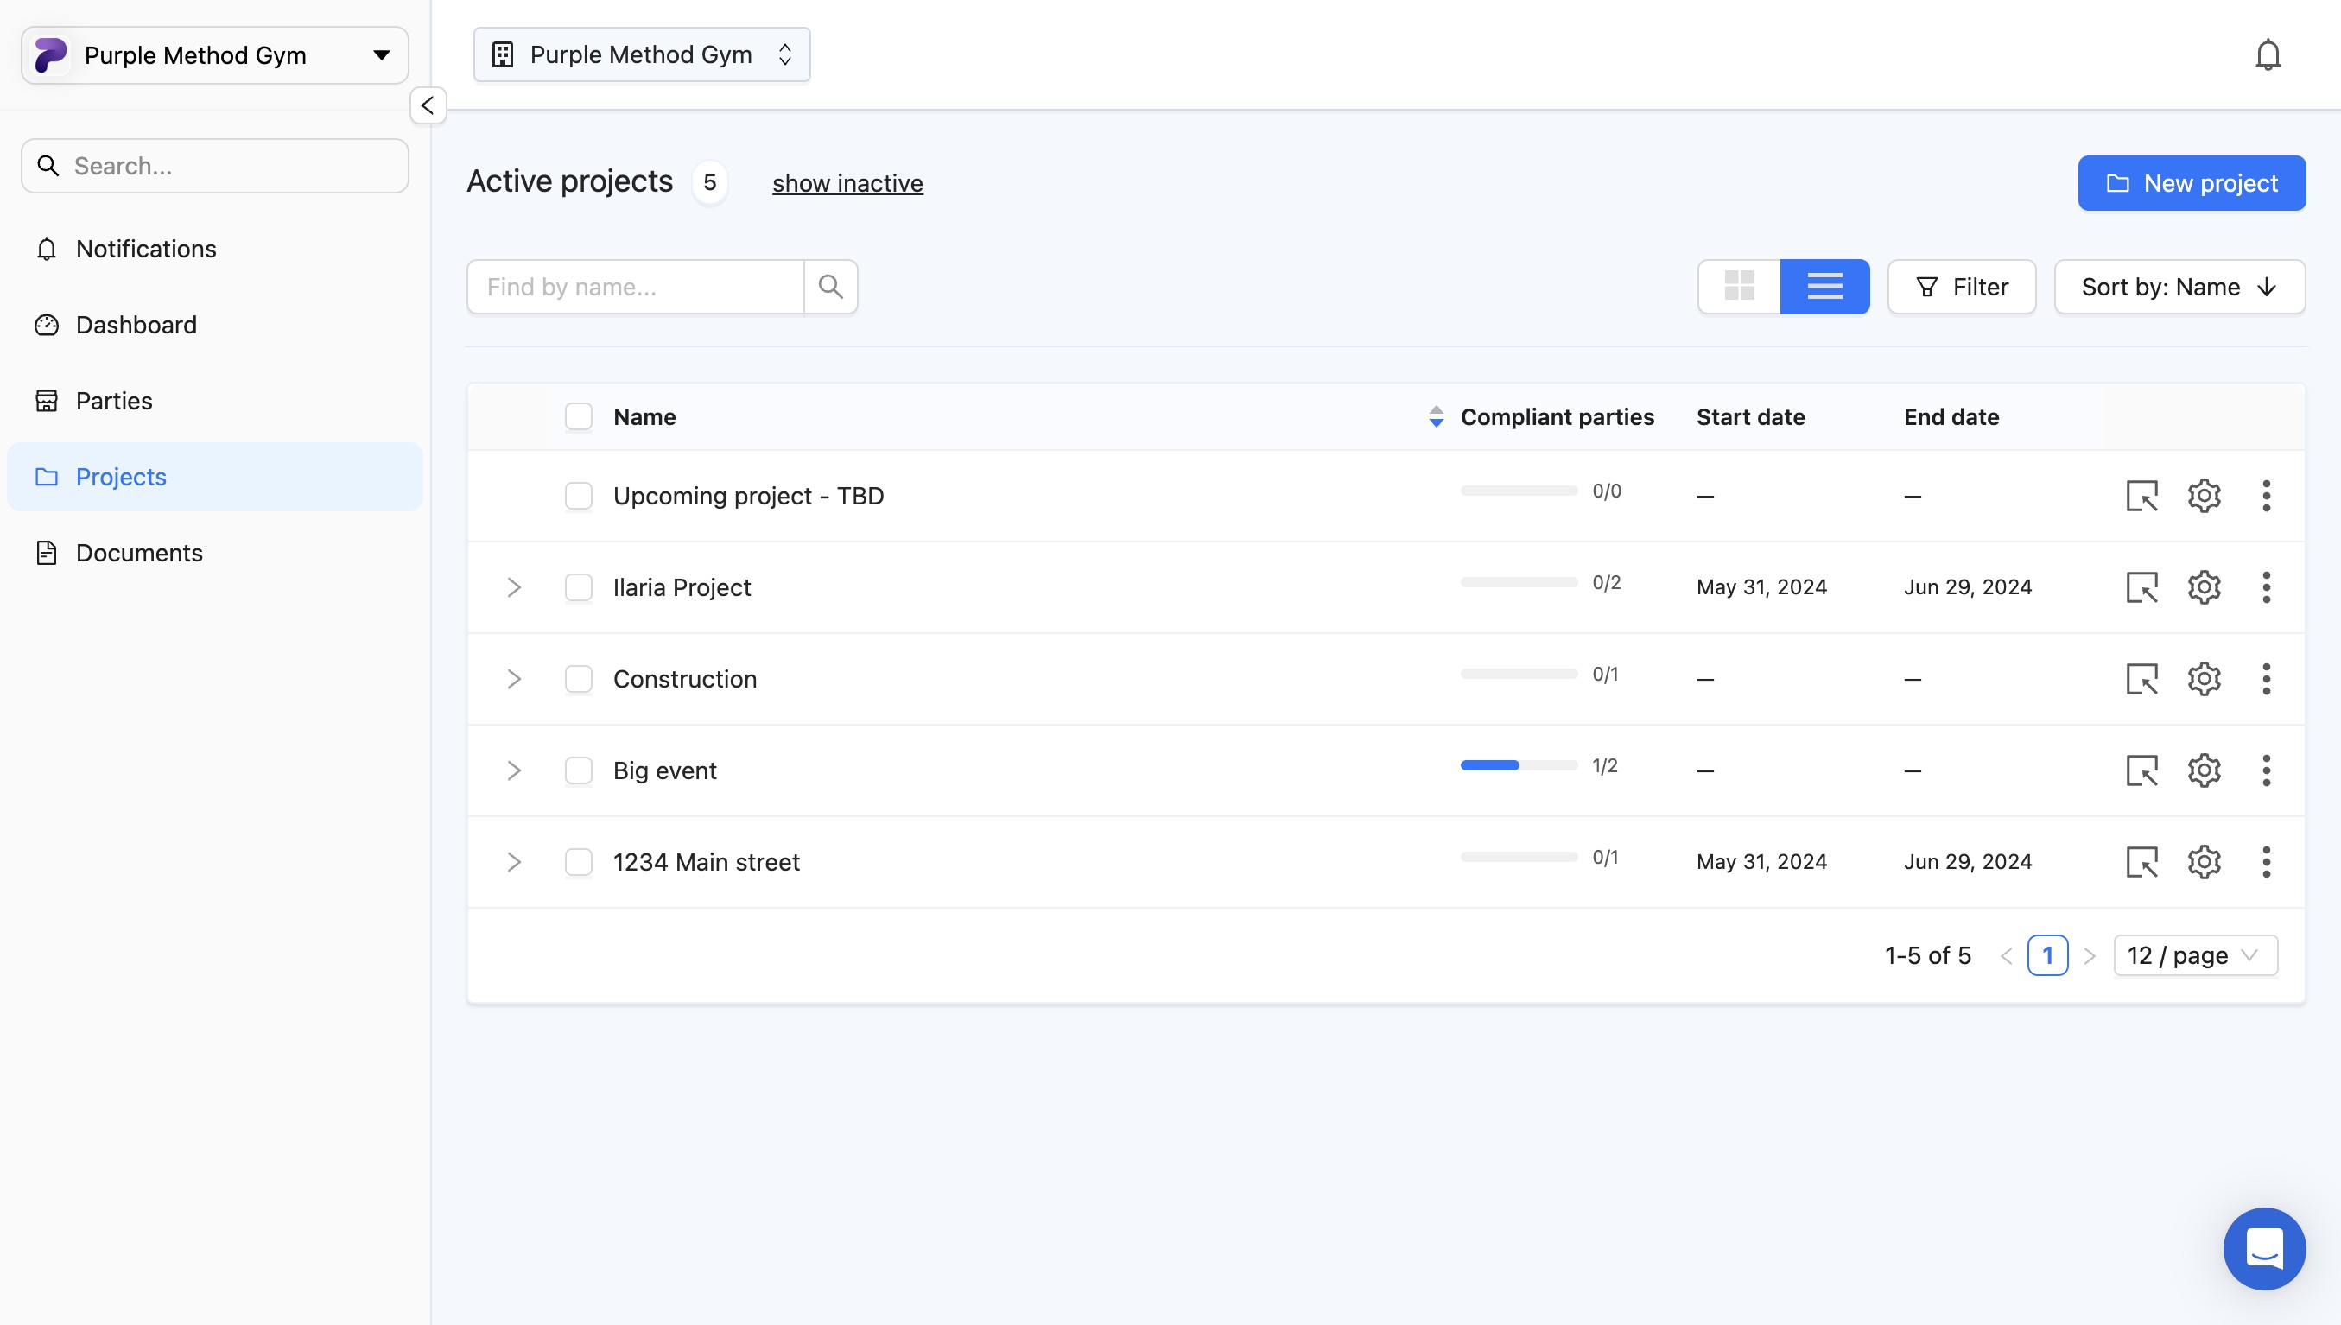Switch to grid view layout

pyautogui.click(x=1739, y=287)
